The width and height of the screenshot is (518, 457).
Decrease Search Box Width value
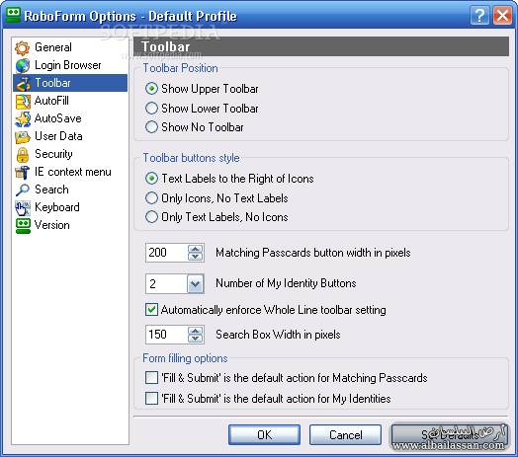(x=196, y=339)
